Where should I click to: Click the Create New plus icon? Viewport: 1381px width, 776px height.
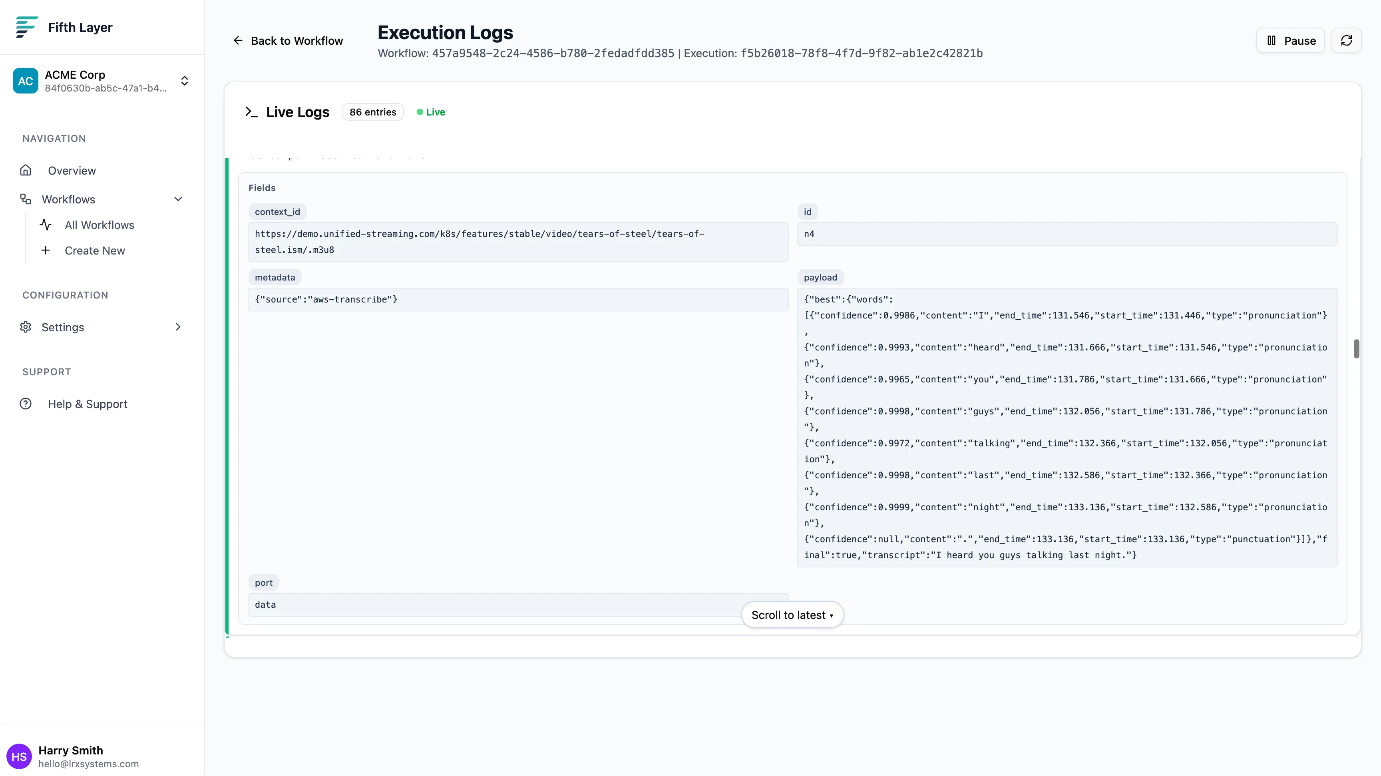click(x=46, y=250)
